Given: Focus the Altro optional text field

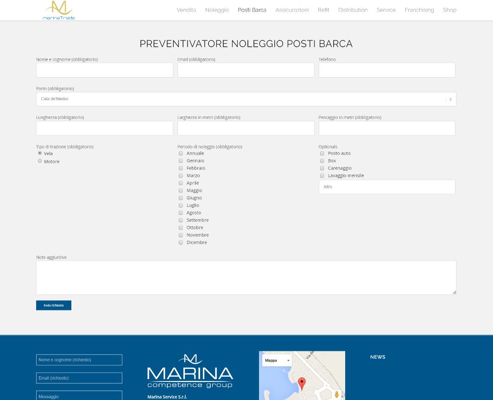Looking at the screenshot, I should coord(387,187).
